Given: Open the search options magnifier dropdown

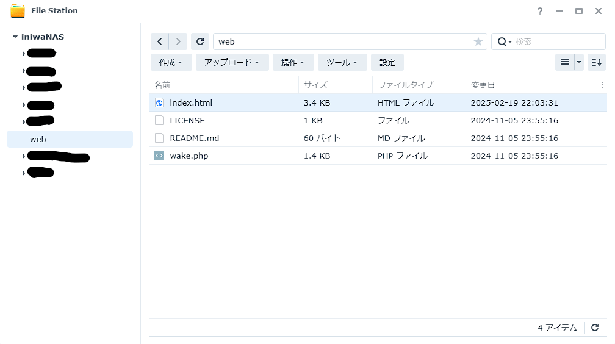Looking at the screenshot, I should (x=505, y=41).
